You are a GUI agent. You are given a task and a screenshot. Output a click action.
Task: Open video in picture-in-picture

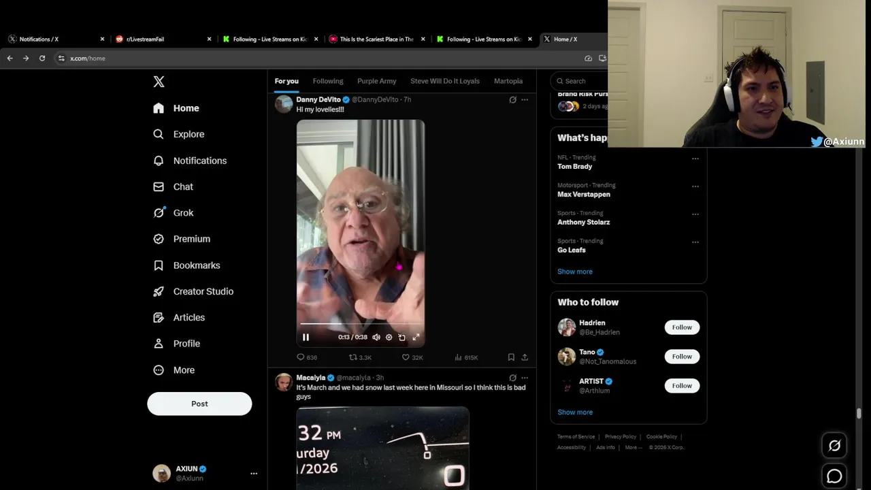[x=401, y=337]
